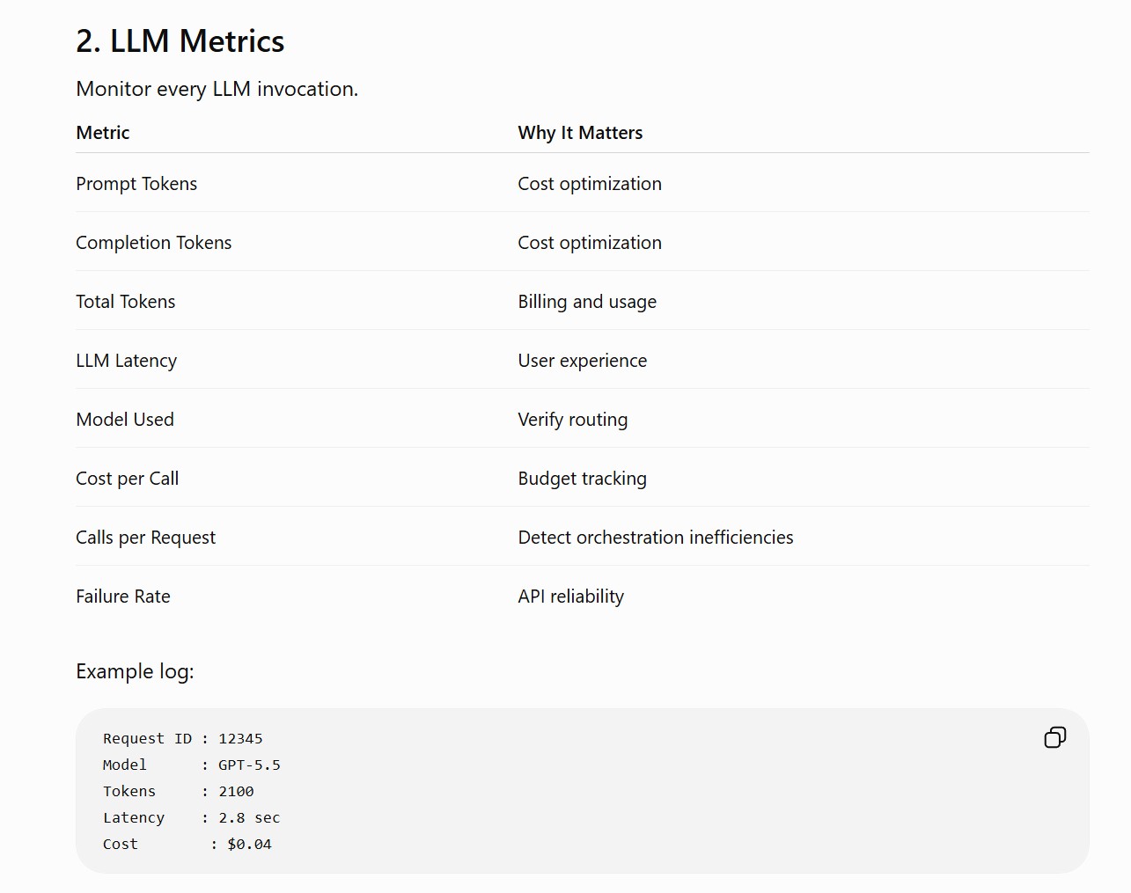The image size is (1131, 893).
Task: Click the 'Model Used' metric cell
Action: point(125,420)
